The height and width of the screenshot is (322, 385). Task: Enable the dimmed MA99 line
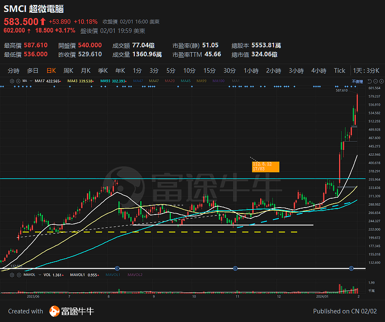pyautogui.click(x=201, y=81)
